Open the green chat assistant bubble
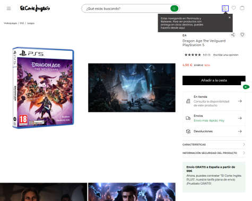 click(x=246, y=87)
